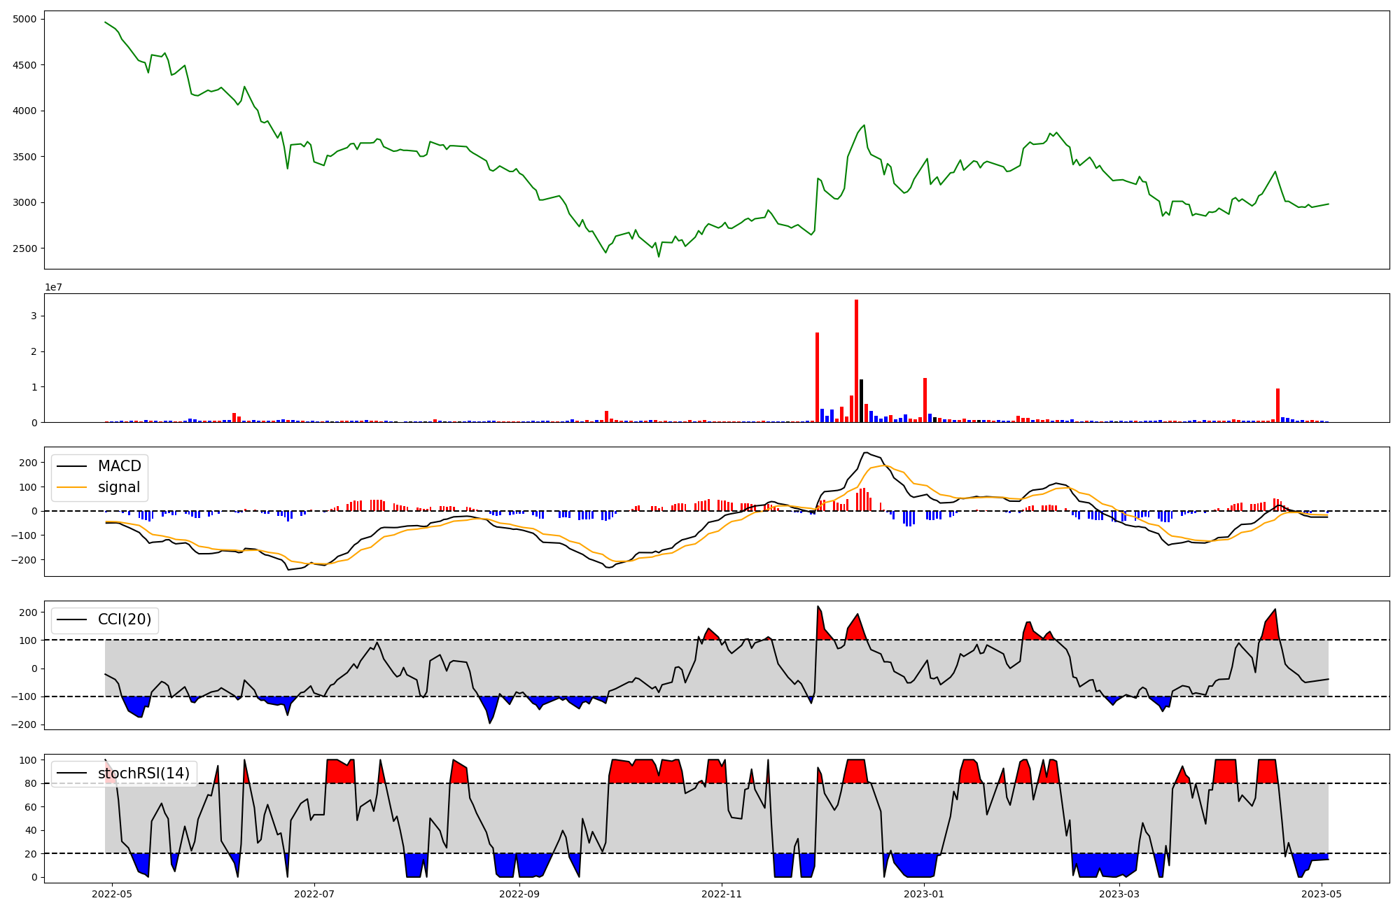Image resolution: width=1400 pixels, height=910 pixels.
Task: Click the stochRSI axis tick label 80
Action: pyautogui.click(x=31, y=783)
